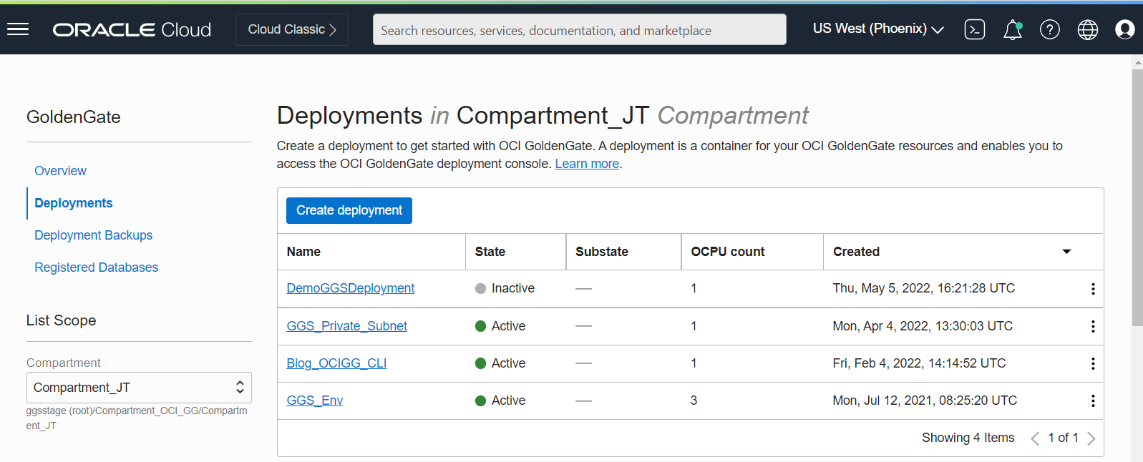The image size is (1143, 462).
Task: Select the Active state of GGS_Env
Action: tap(500, 400)
